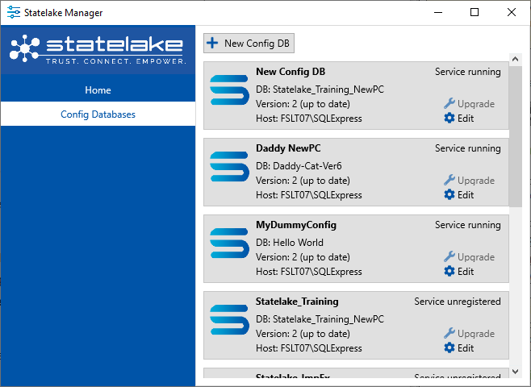The width and height of the screenshot is (531, 387).
Task: Click the 'Statelake_Training' card title
Action: [x=297, y=302]
